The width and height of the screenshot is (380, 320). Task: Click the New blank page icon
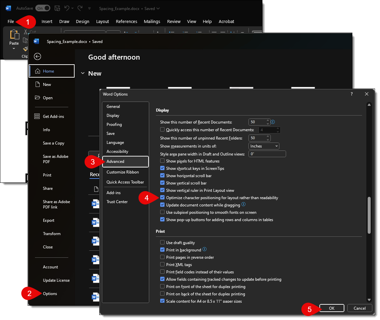[x=38, y=84]
